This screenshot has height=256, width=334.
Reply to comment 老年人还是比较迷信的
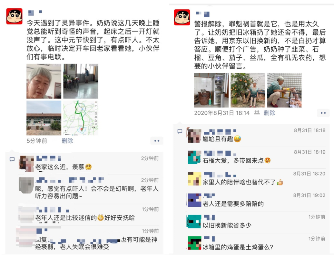tap(85, 218)
